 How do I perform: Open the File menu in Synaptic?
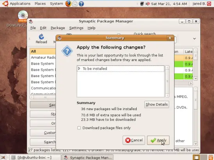[33, 28]
